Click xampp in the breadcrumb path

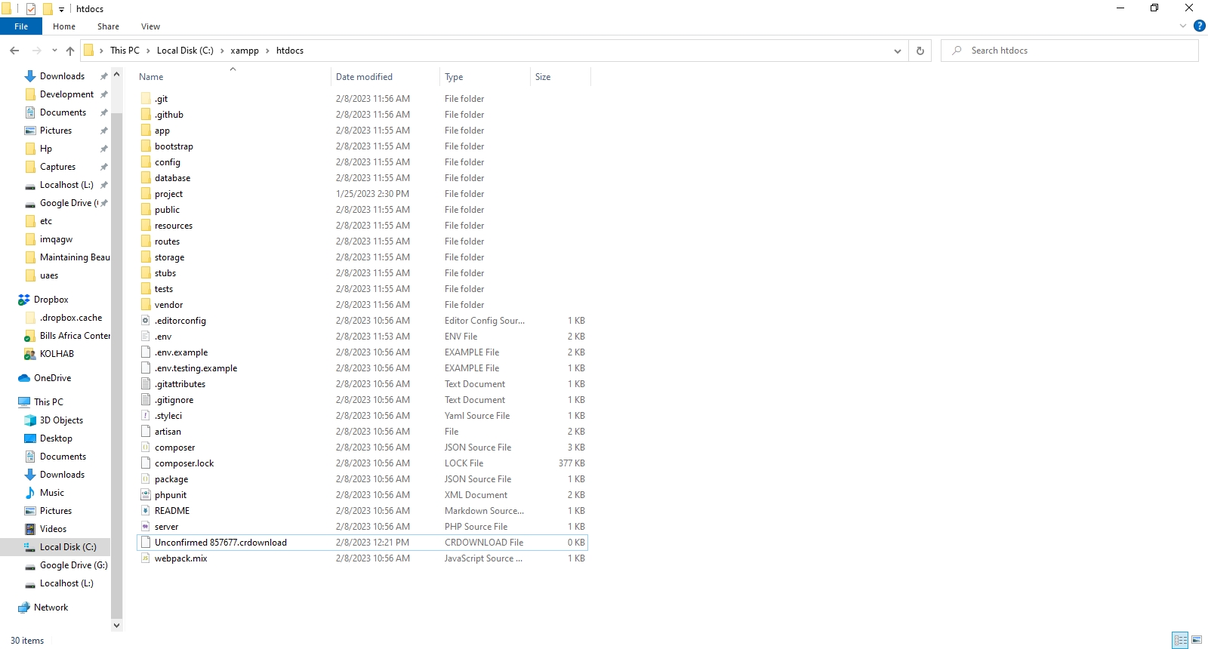245,51
